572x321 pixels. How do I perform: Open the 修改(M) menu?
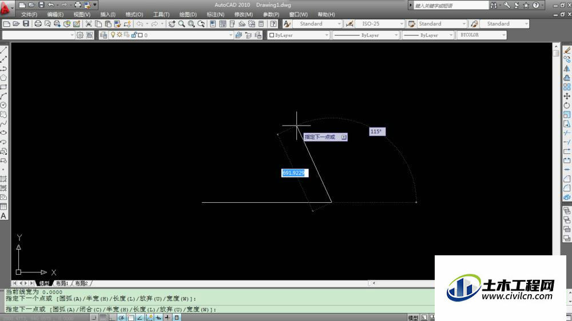[x=243, y=15]
